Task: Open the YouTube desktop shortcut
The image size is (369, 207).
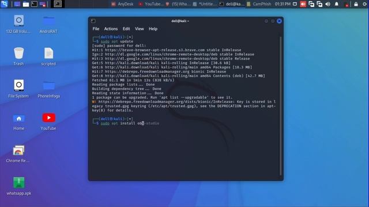Action: 48,121
